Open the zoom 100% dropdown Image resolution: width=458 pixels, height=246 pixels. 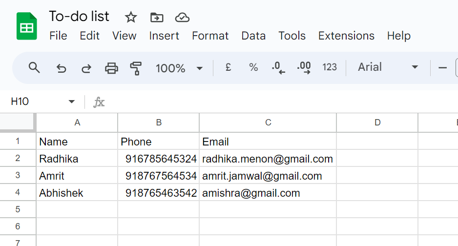[179, 68]
